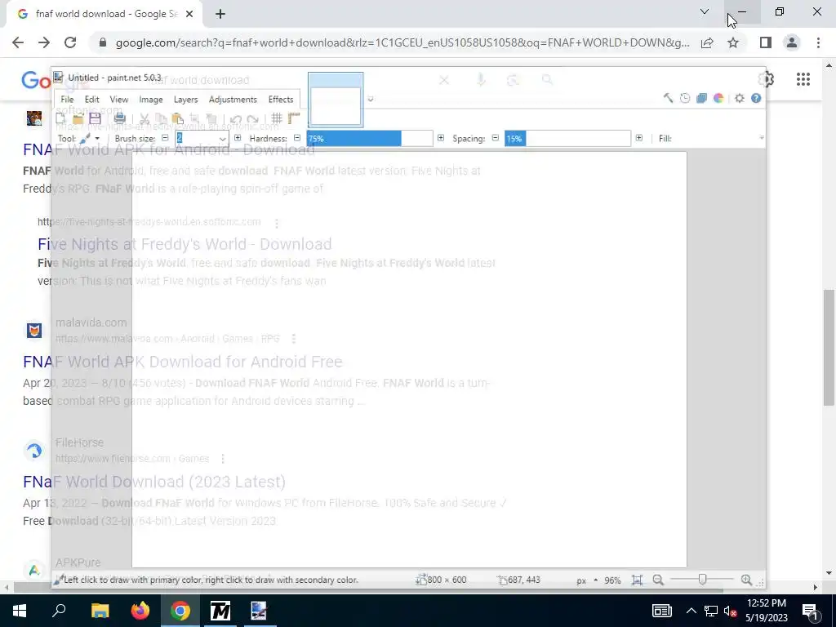Click Print icon in paint.net toolbar
Viewport: 836px width, 627px height.
[x=120, y=118]
